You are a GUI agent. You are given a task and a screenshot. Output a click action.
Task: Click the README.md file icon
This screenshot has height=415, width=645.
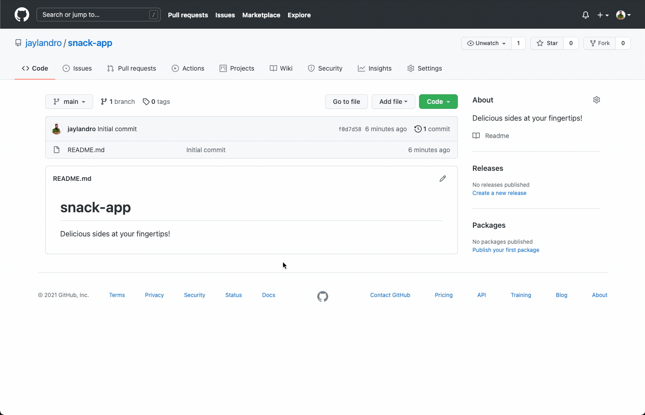click(57, 150)
